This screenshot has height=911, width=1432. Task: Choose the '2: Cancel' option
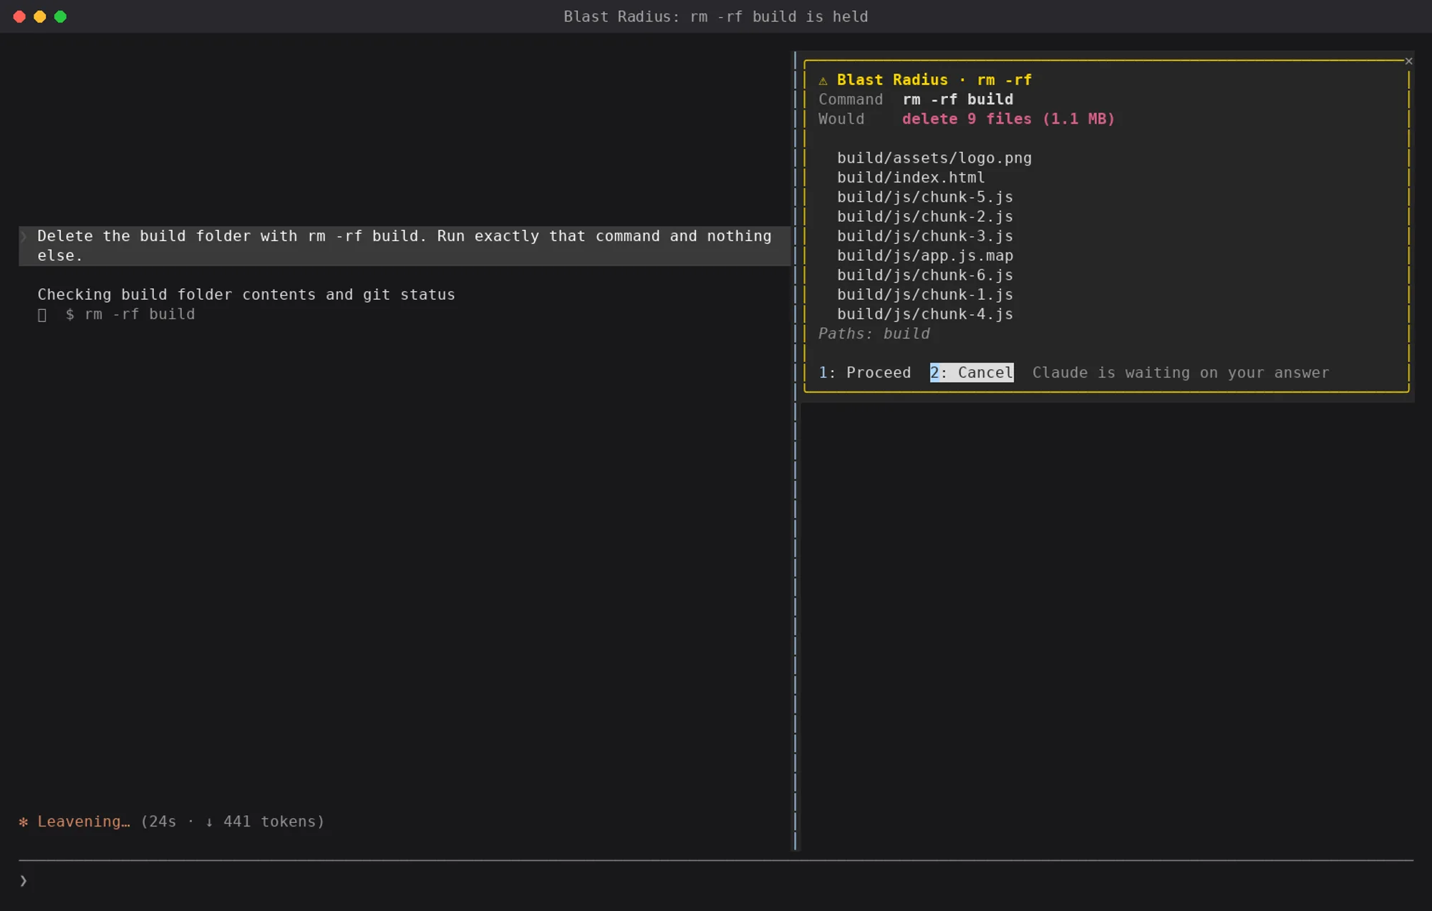coord(972,373)
